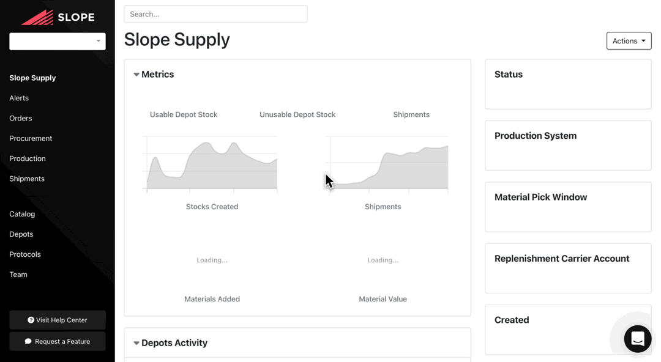Click the Slope logo icon
Image resolution: width=661 pixels, height=362 pixels.
click(x=37, y=18)
